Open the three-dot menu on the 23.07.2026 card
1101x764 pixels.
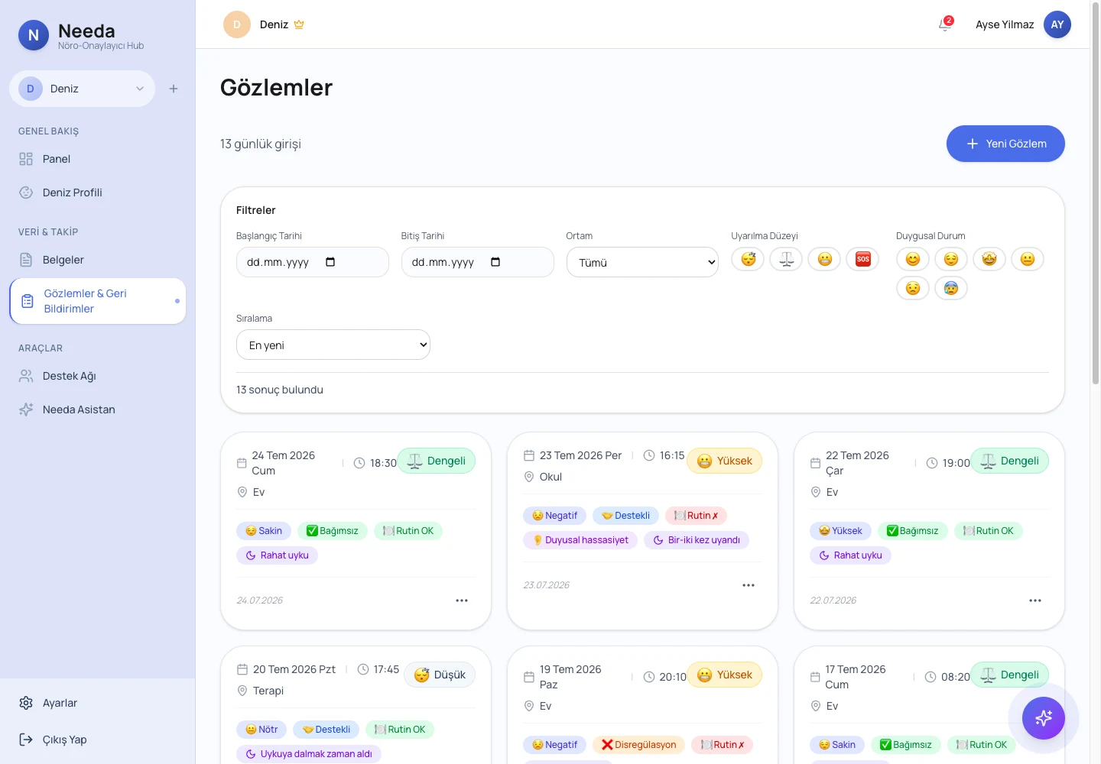pyautogui.click(x=749, y=585)
